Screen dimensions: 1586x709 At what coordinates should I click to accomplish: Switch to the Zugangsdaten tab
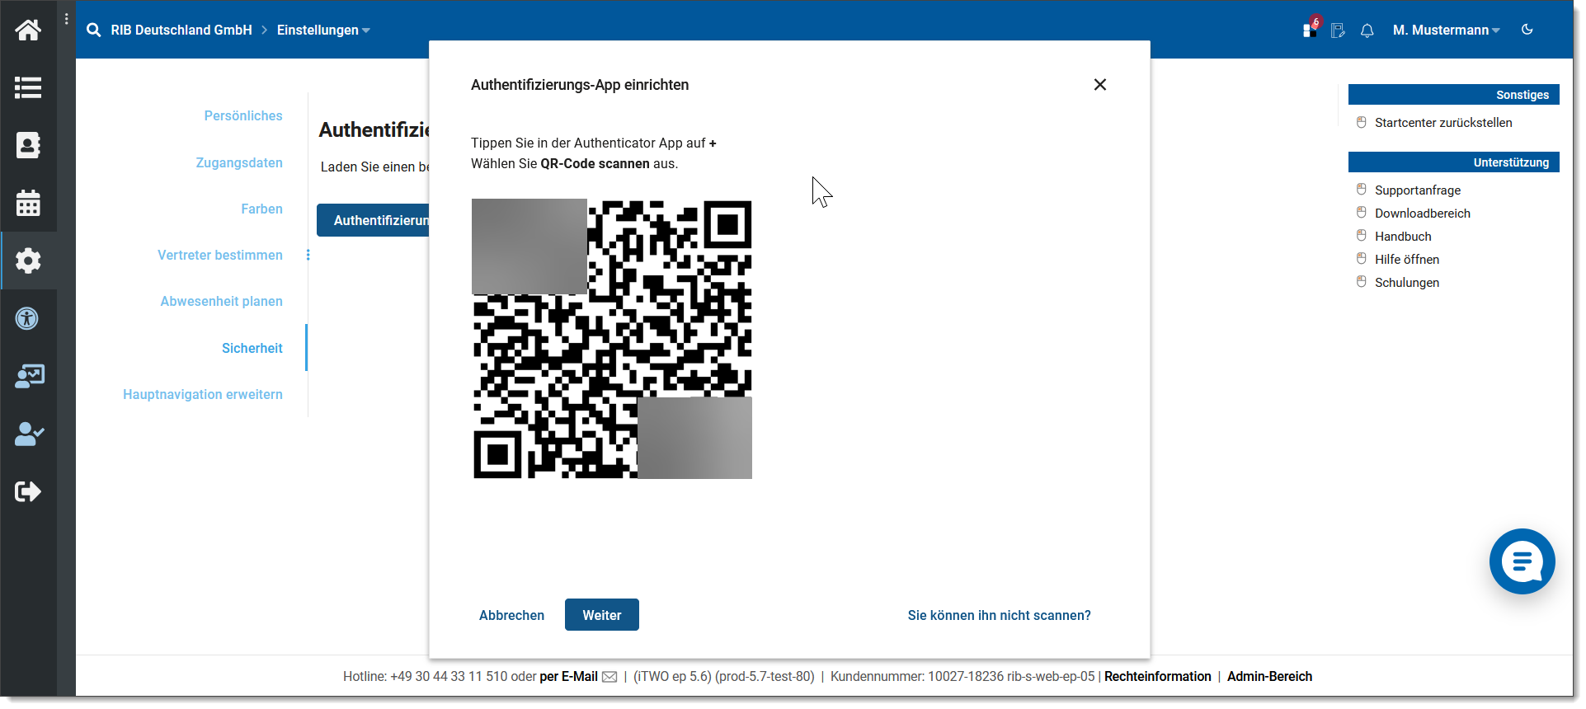pyautogui.click(x=239, y=163)
